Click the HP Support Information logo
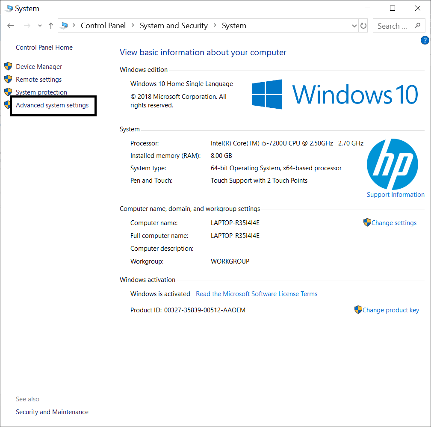Image resolution: width=431 pixels, height=427 pixels. 393,164
